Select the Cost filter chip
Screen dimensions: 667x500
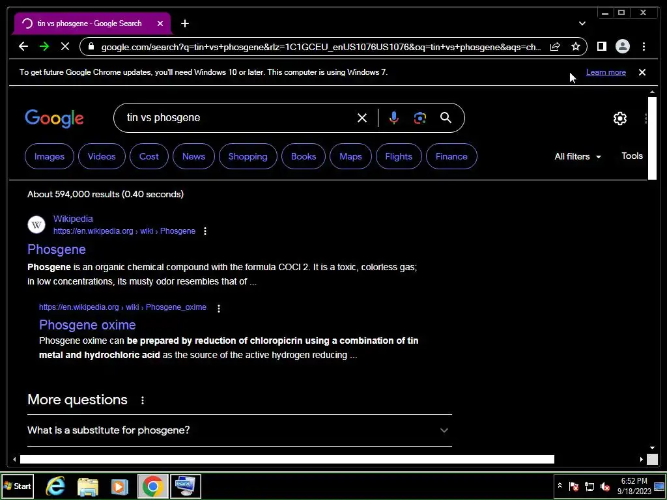pos(149,156)
